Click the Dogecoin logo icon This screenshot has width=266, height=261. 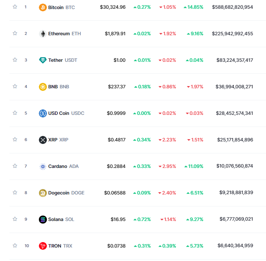[43, 193]
